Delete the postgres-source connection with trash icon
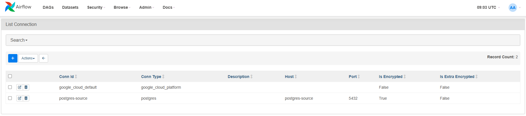Viewport: 526px width, 116px height. coord(26,98)
